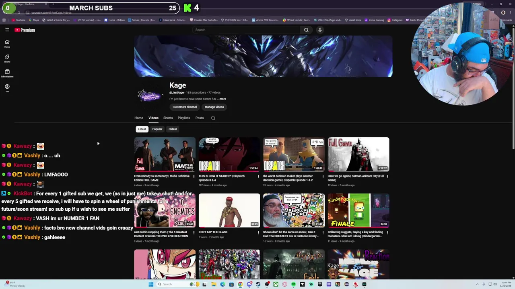
Task: Go to YouTube Premium home logo
Action: click(x=25, y=30)
